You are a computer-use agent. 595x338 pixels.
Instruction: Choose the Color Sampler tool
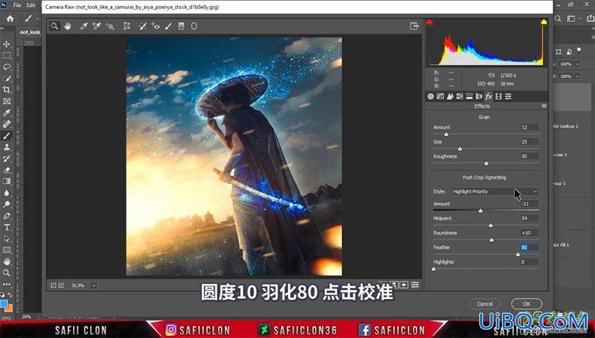96,26
